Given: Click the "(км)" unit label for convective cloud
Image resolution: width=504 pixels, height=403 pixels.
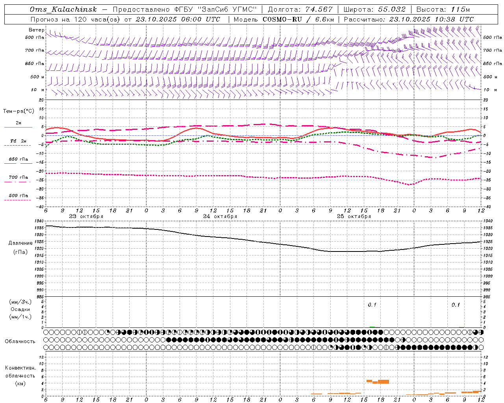Looking at the screenshot, I should [x=20, y=383].
